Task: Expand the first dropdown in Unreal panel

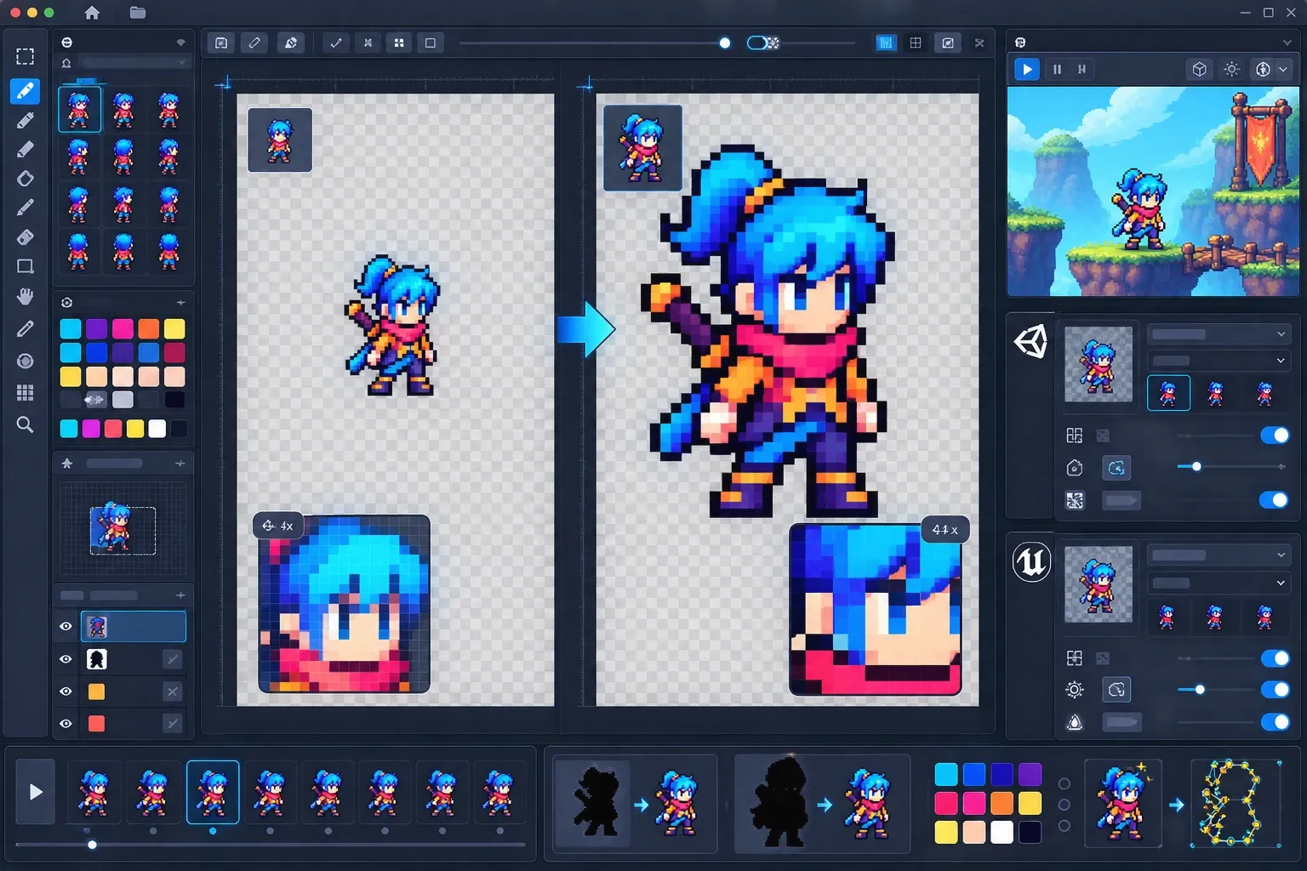Action: pos(1219,555)
